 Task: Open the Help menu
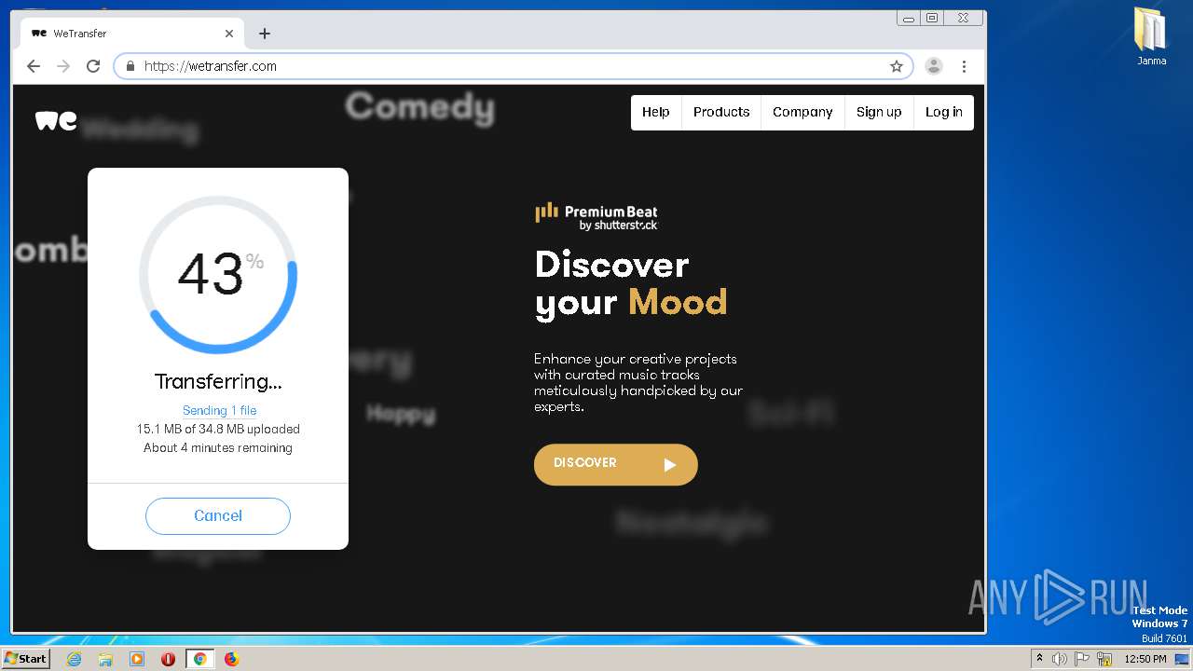[656, 112]
